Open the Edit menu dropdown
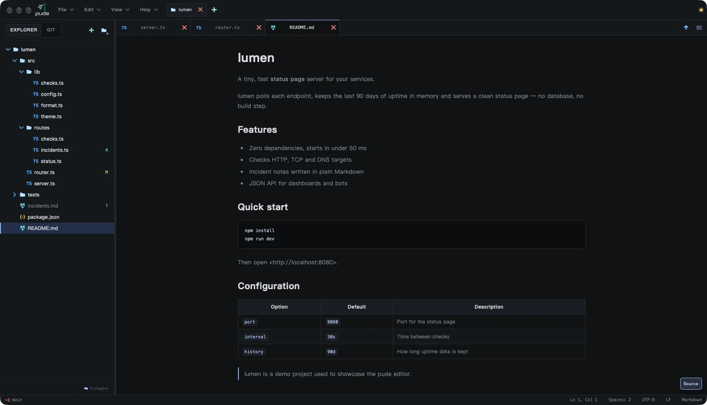Viewport: 707px width, 405px height. (x=92, y=10)
